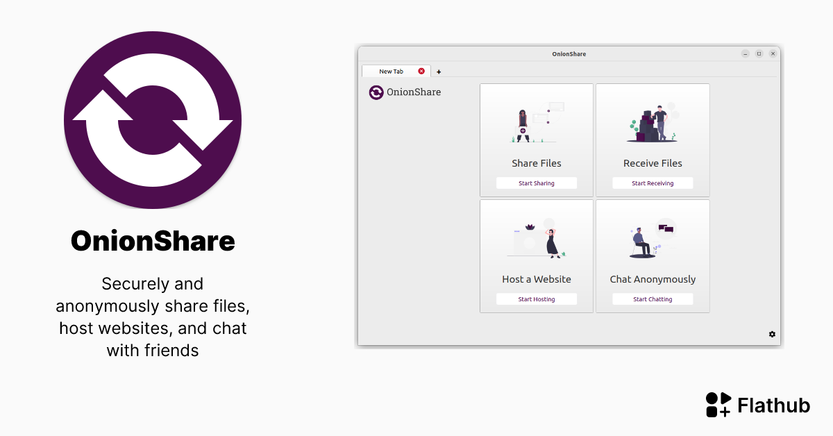Click the large purple OnionShare icon
The width and height of the screenshot is (833, 436).
[153, 119]
